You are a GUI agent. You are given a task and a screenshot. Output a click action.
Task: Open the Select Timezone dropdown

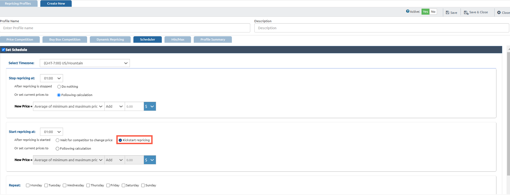(x=85, y=63)
